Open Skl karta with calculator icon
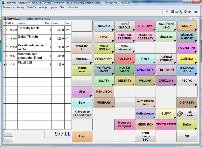 click(187, 113)
